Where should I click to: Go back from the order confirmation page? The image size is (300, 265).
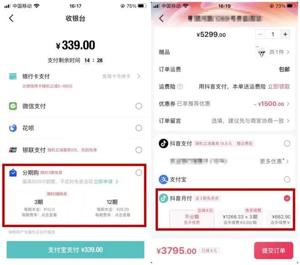tap(161, 19)
